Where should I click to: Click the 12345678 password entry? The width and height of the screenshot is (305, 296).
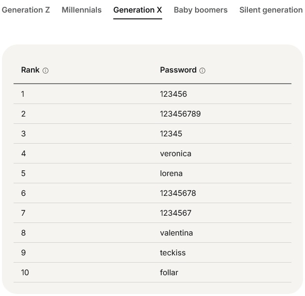point(178,193)
